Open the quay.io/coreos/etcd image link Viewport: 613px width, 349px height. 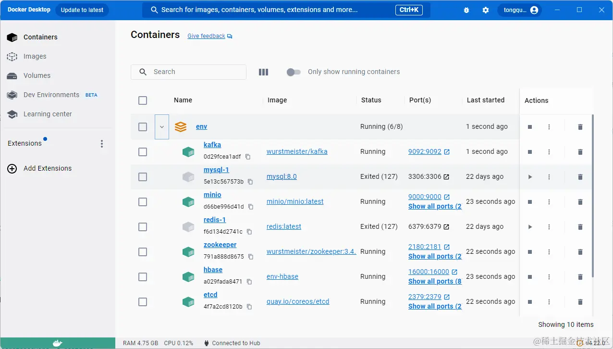(298, 301)
